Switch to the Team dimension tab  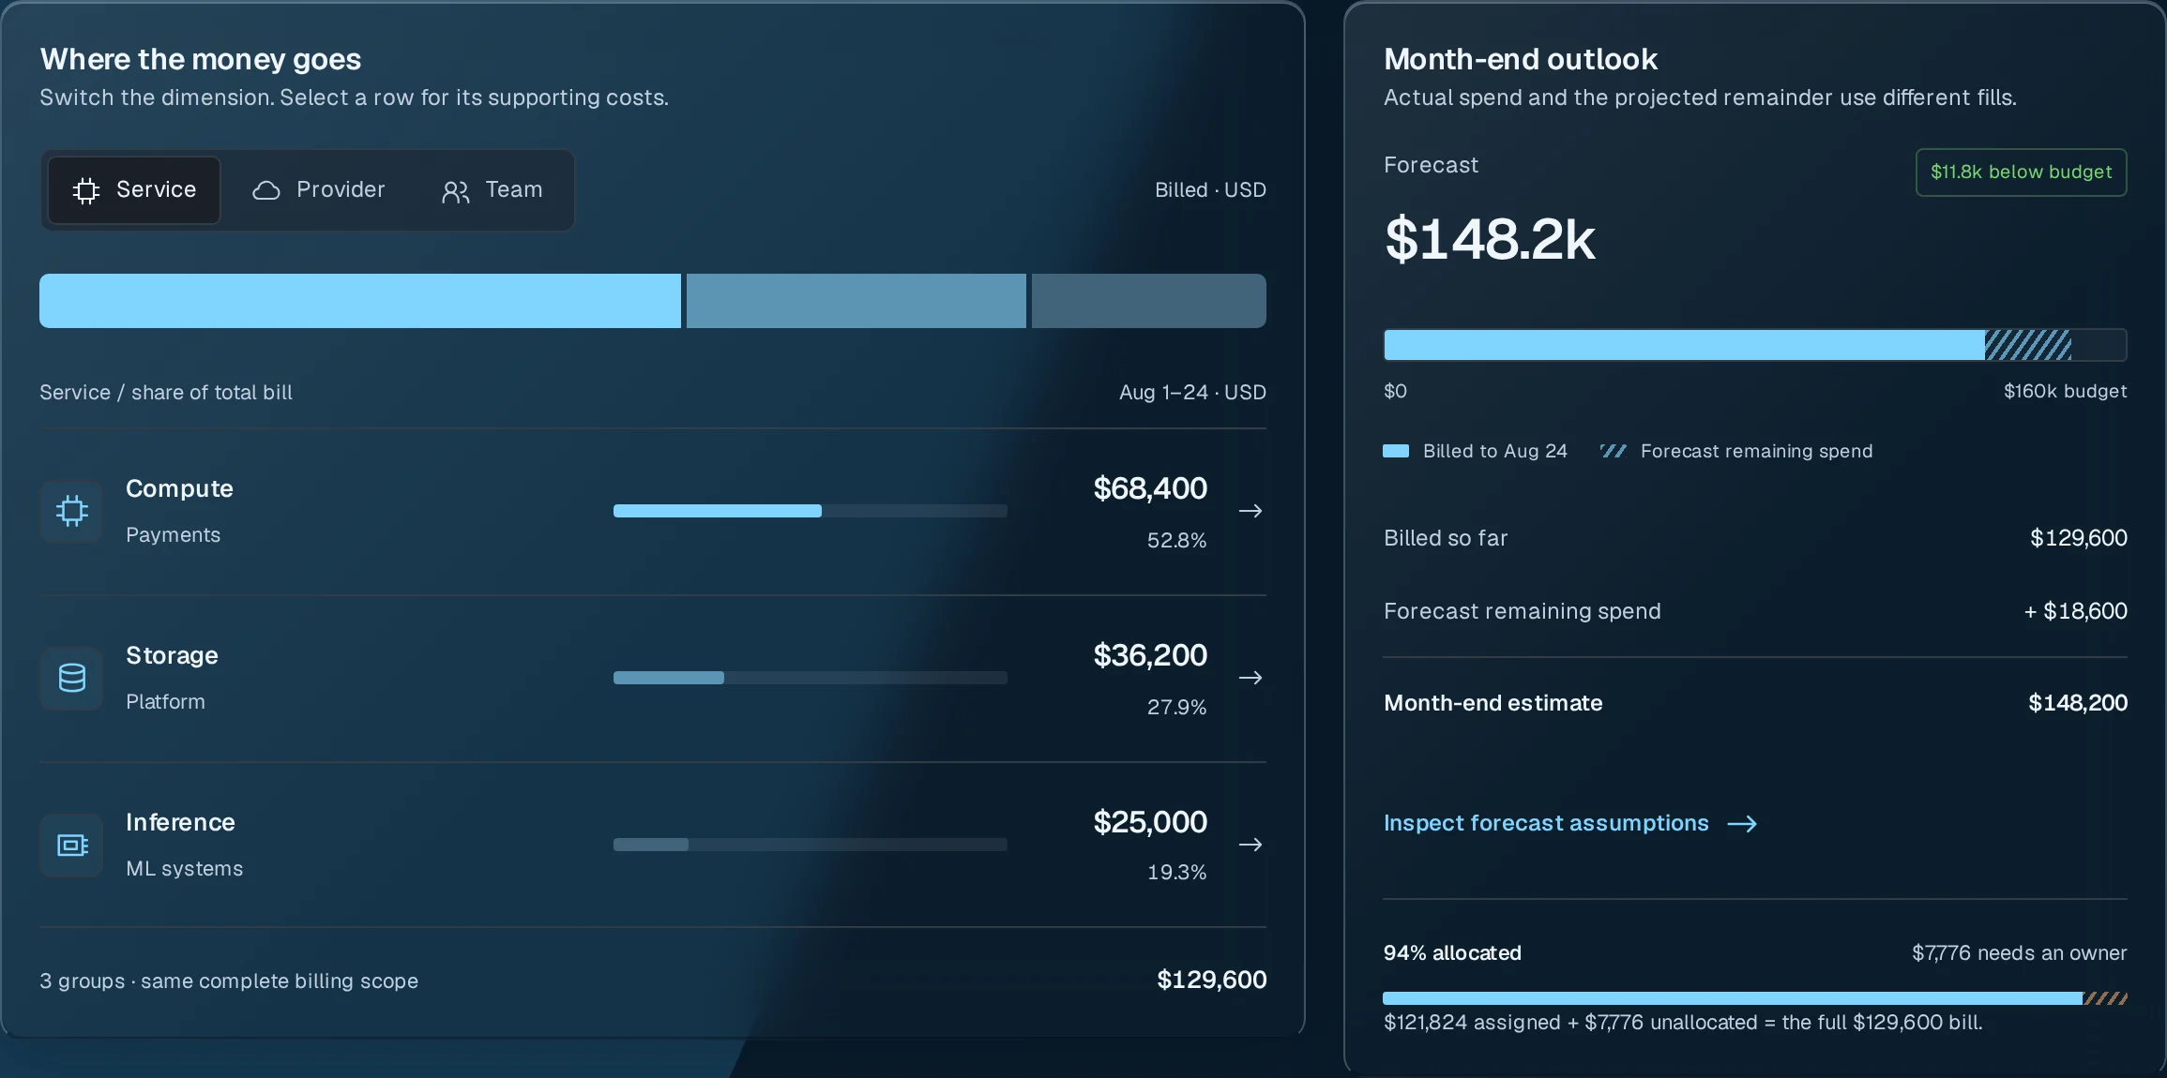(492, 190)
